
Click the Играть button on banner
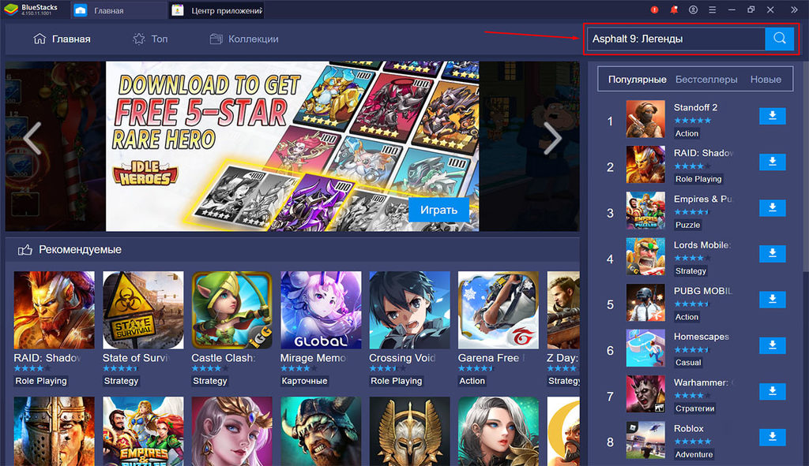coord(438,210)
